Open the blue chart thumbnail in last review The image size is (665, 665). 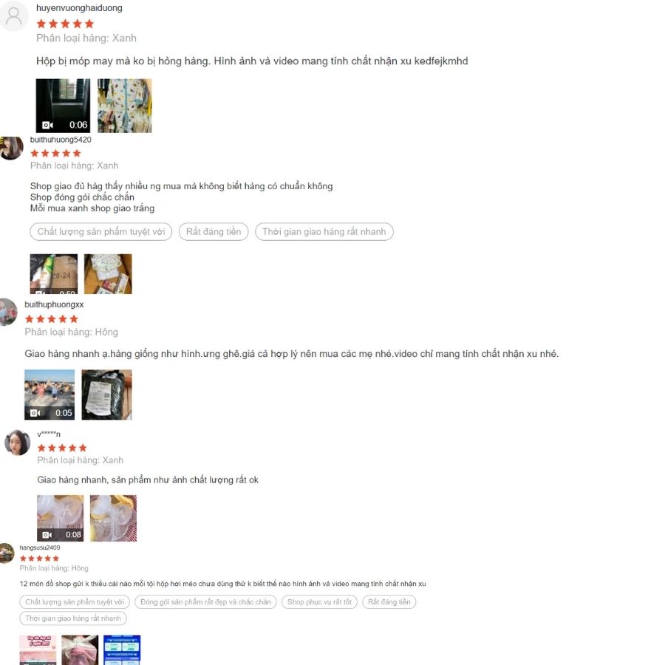click(x=122, y=649)
